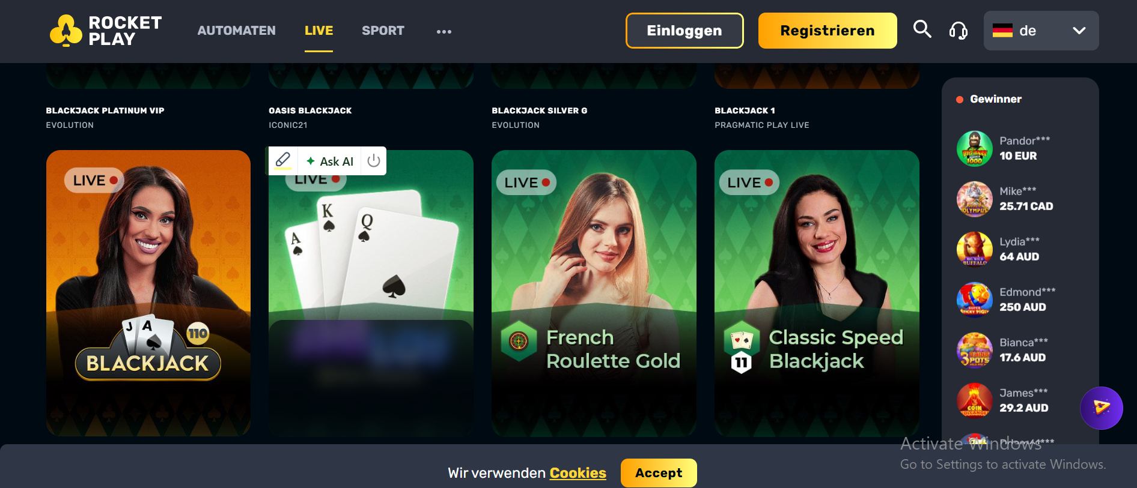
Task: Expand the de language dropdown
Action: point(1041,31)
